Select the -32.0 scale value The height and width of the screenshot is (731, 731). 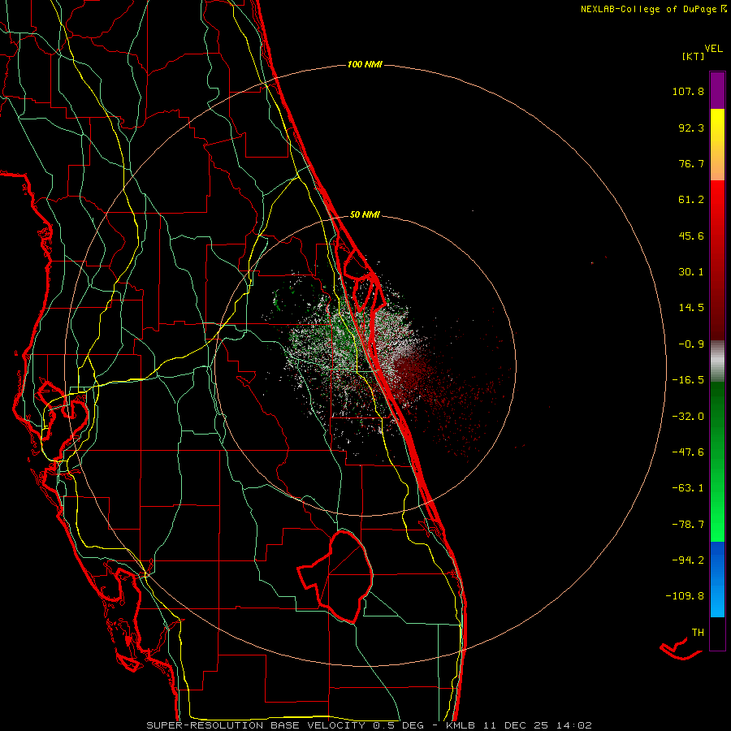688,417
